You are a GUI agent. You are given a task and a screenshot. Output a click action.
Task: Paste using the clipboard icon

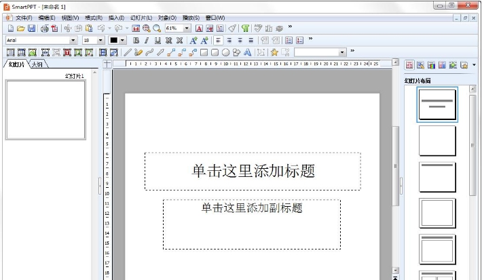pyautogui.click(x=89, y=28)
